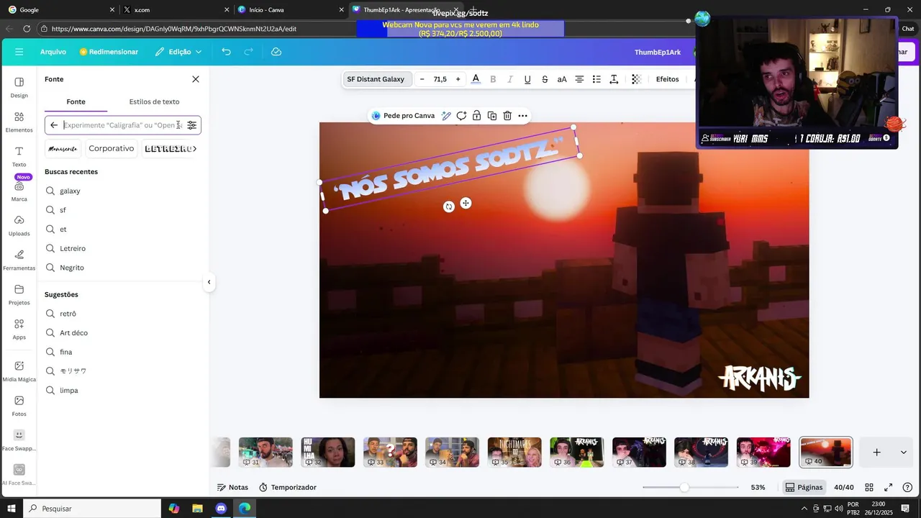Open the Fotos panel
The image size is (921, 518).
point(19,406)
